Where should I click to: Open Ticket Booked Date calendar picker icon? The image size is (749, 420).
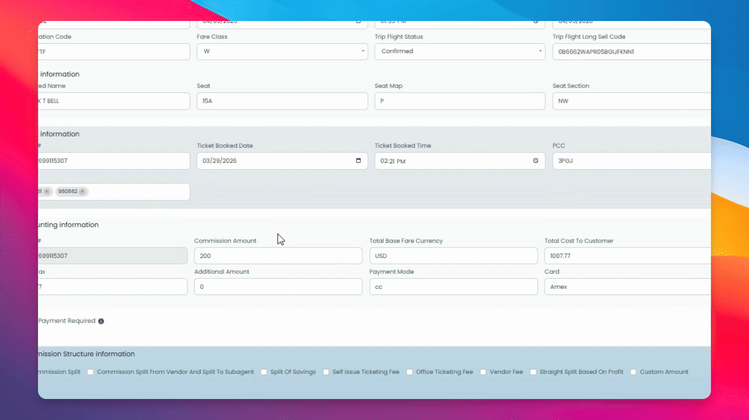[358, 161]
